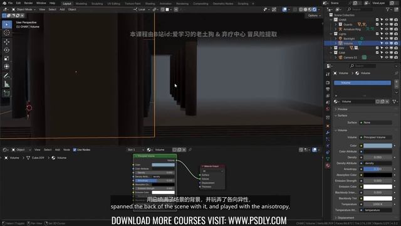Select the Transform tool
The image size is (401, 226).
7,67
